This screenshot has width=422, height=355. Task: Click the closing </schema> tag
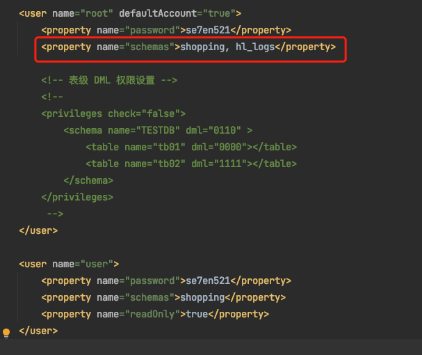[x=88, y=180]
